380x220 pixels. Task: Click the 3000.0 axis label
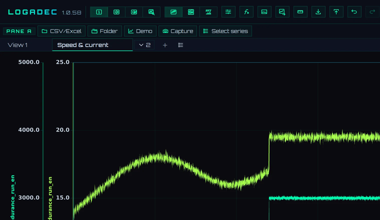click(29, 197)
